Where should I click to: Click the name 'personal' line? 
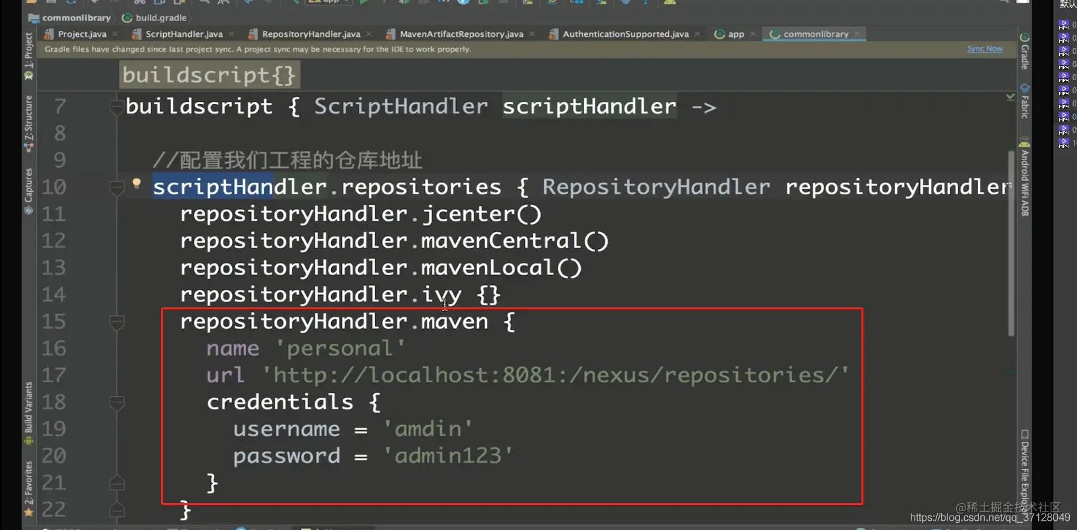[x=306, y=348]
